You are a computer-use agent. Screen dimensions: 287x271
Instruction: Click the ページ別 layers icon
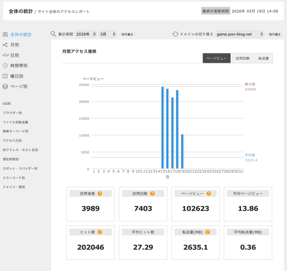click(5, 86)
